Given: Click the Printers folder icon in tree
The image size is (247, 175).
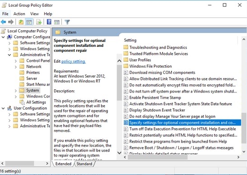Looking at the screenshot, I should [22, 73].
